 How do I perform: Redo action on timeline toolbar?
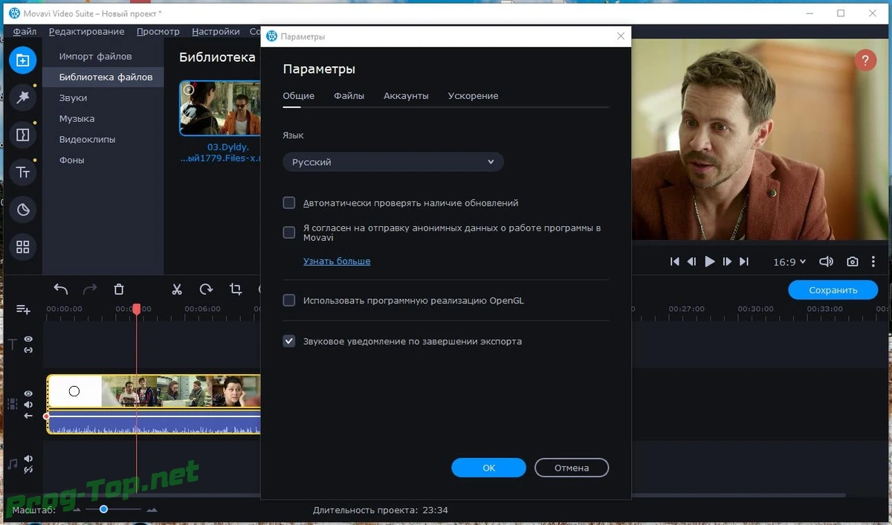pos(90,289)
